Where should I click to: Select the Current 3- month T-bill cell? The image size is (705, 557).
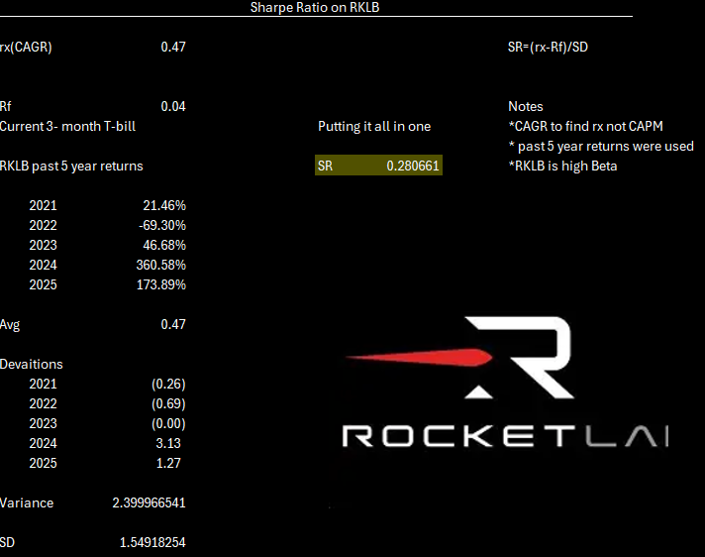coord(67,126)
